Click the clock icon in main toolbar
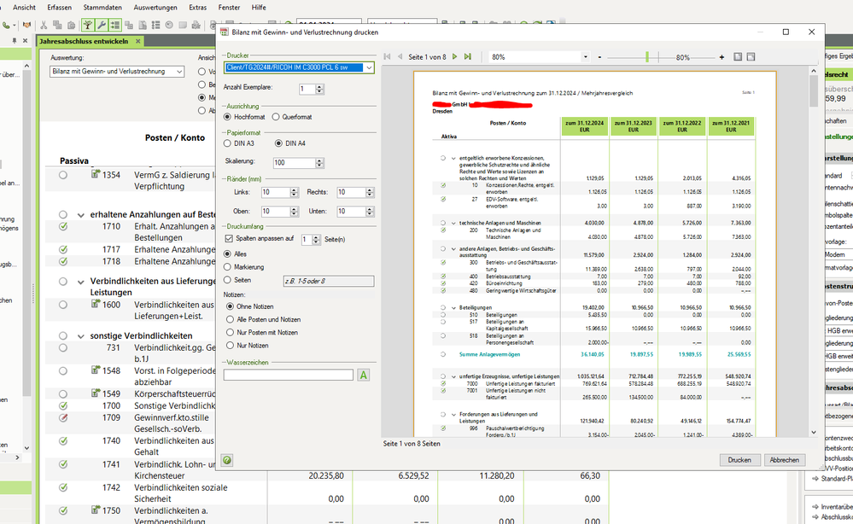Image resolution: width=853 pixels, height=524 pixels. (169, 25)
